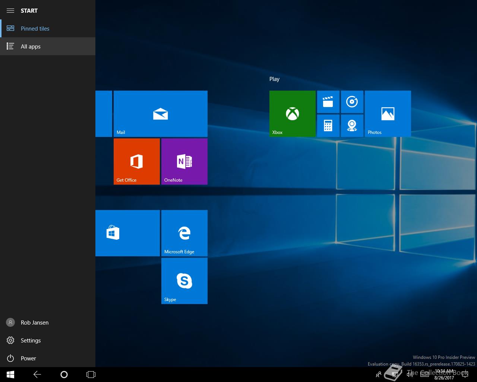Image resolution: width=477 pixels, height=382 pixels.
Task: Open Cortana circle in taskbar
Action: pyautogui.click(x=64, y=375)
